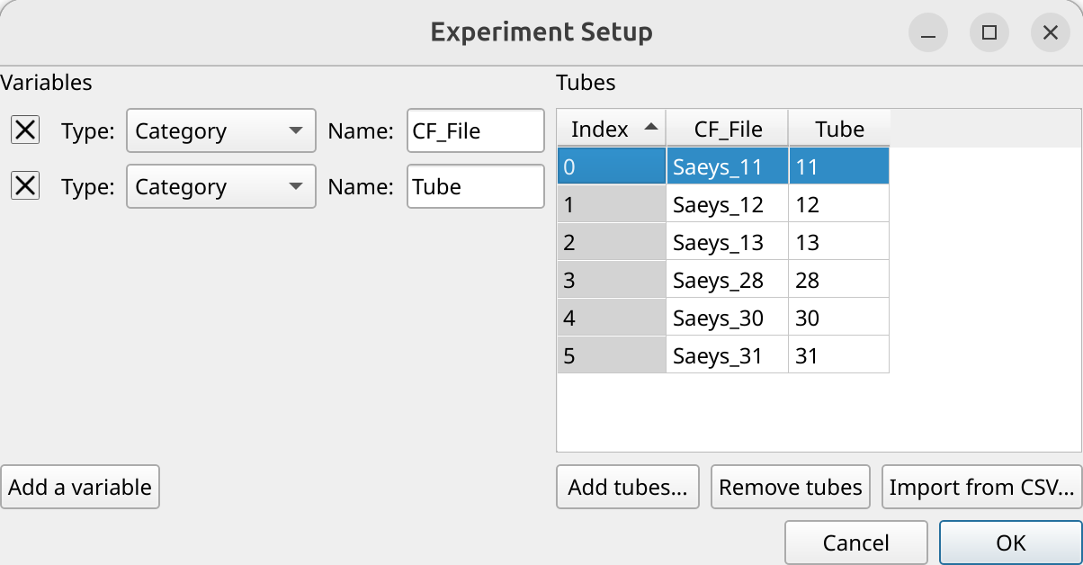1083x565 pixels.
Task: Click the Add tubes... button
Action: [628, 487]
